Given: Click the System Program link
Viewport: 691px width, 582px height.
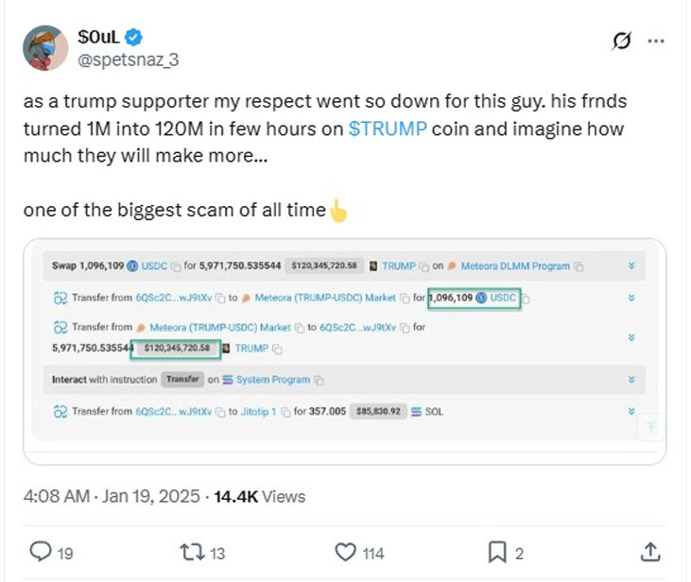Looking at the screenshot, I should pos(273,380).
